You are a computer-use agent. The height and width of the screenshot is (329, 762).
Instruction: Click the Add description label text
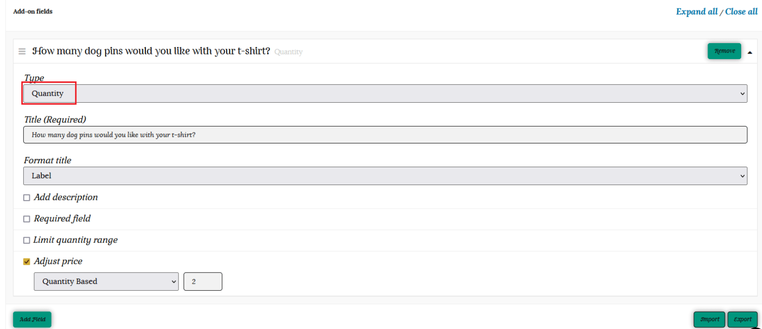point(65,197)
